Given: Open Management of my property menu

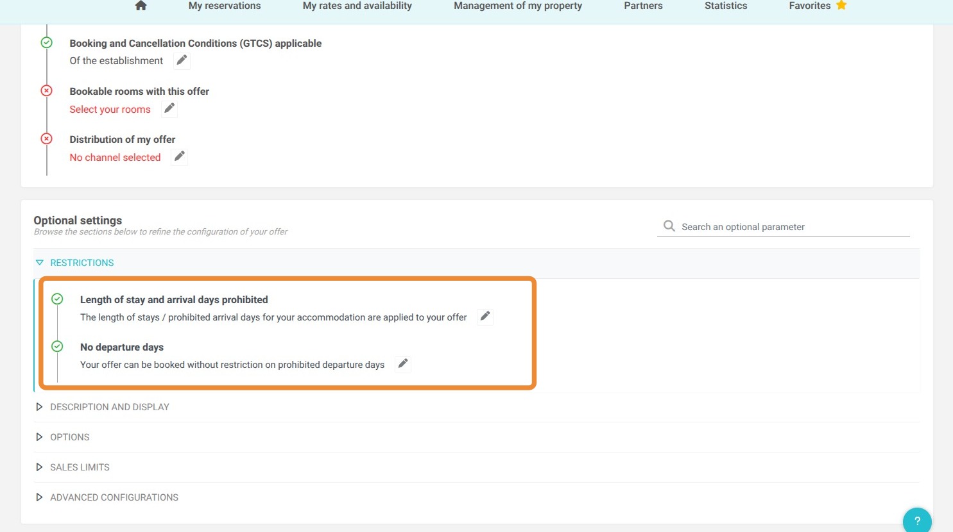Looking at the screenshot, I should tap(518, 6).
